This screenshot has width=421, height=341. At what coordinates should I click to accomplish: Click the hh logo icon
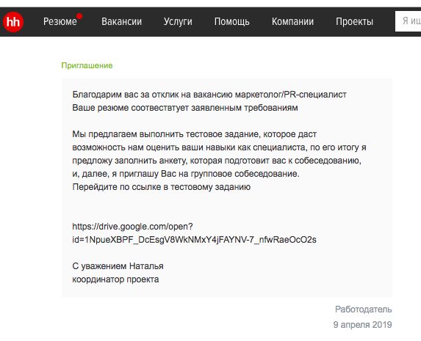(x=13, y=22)
